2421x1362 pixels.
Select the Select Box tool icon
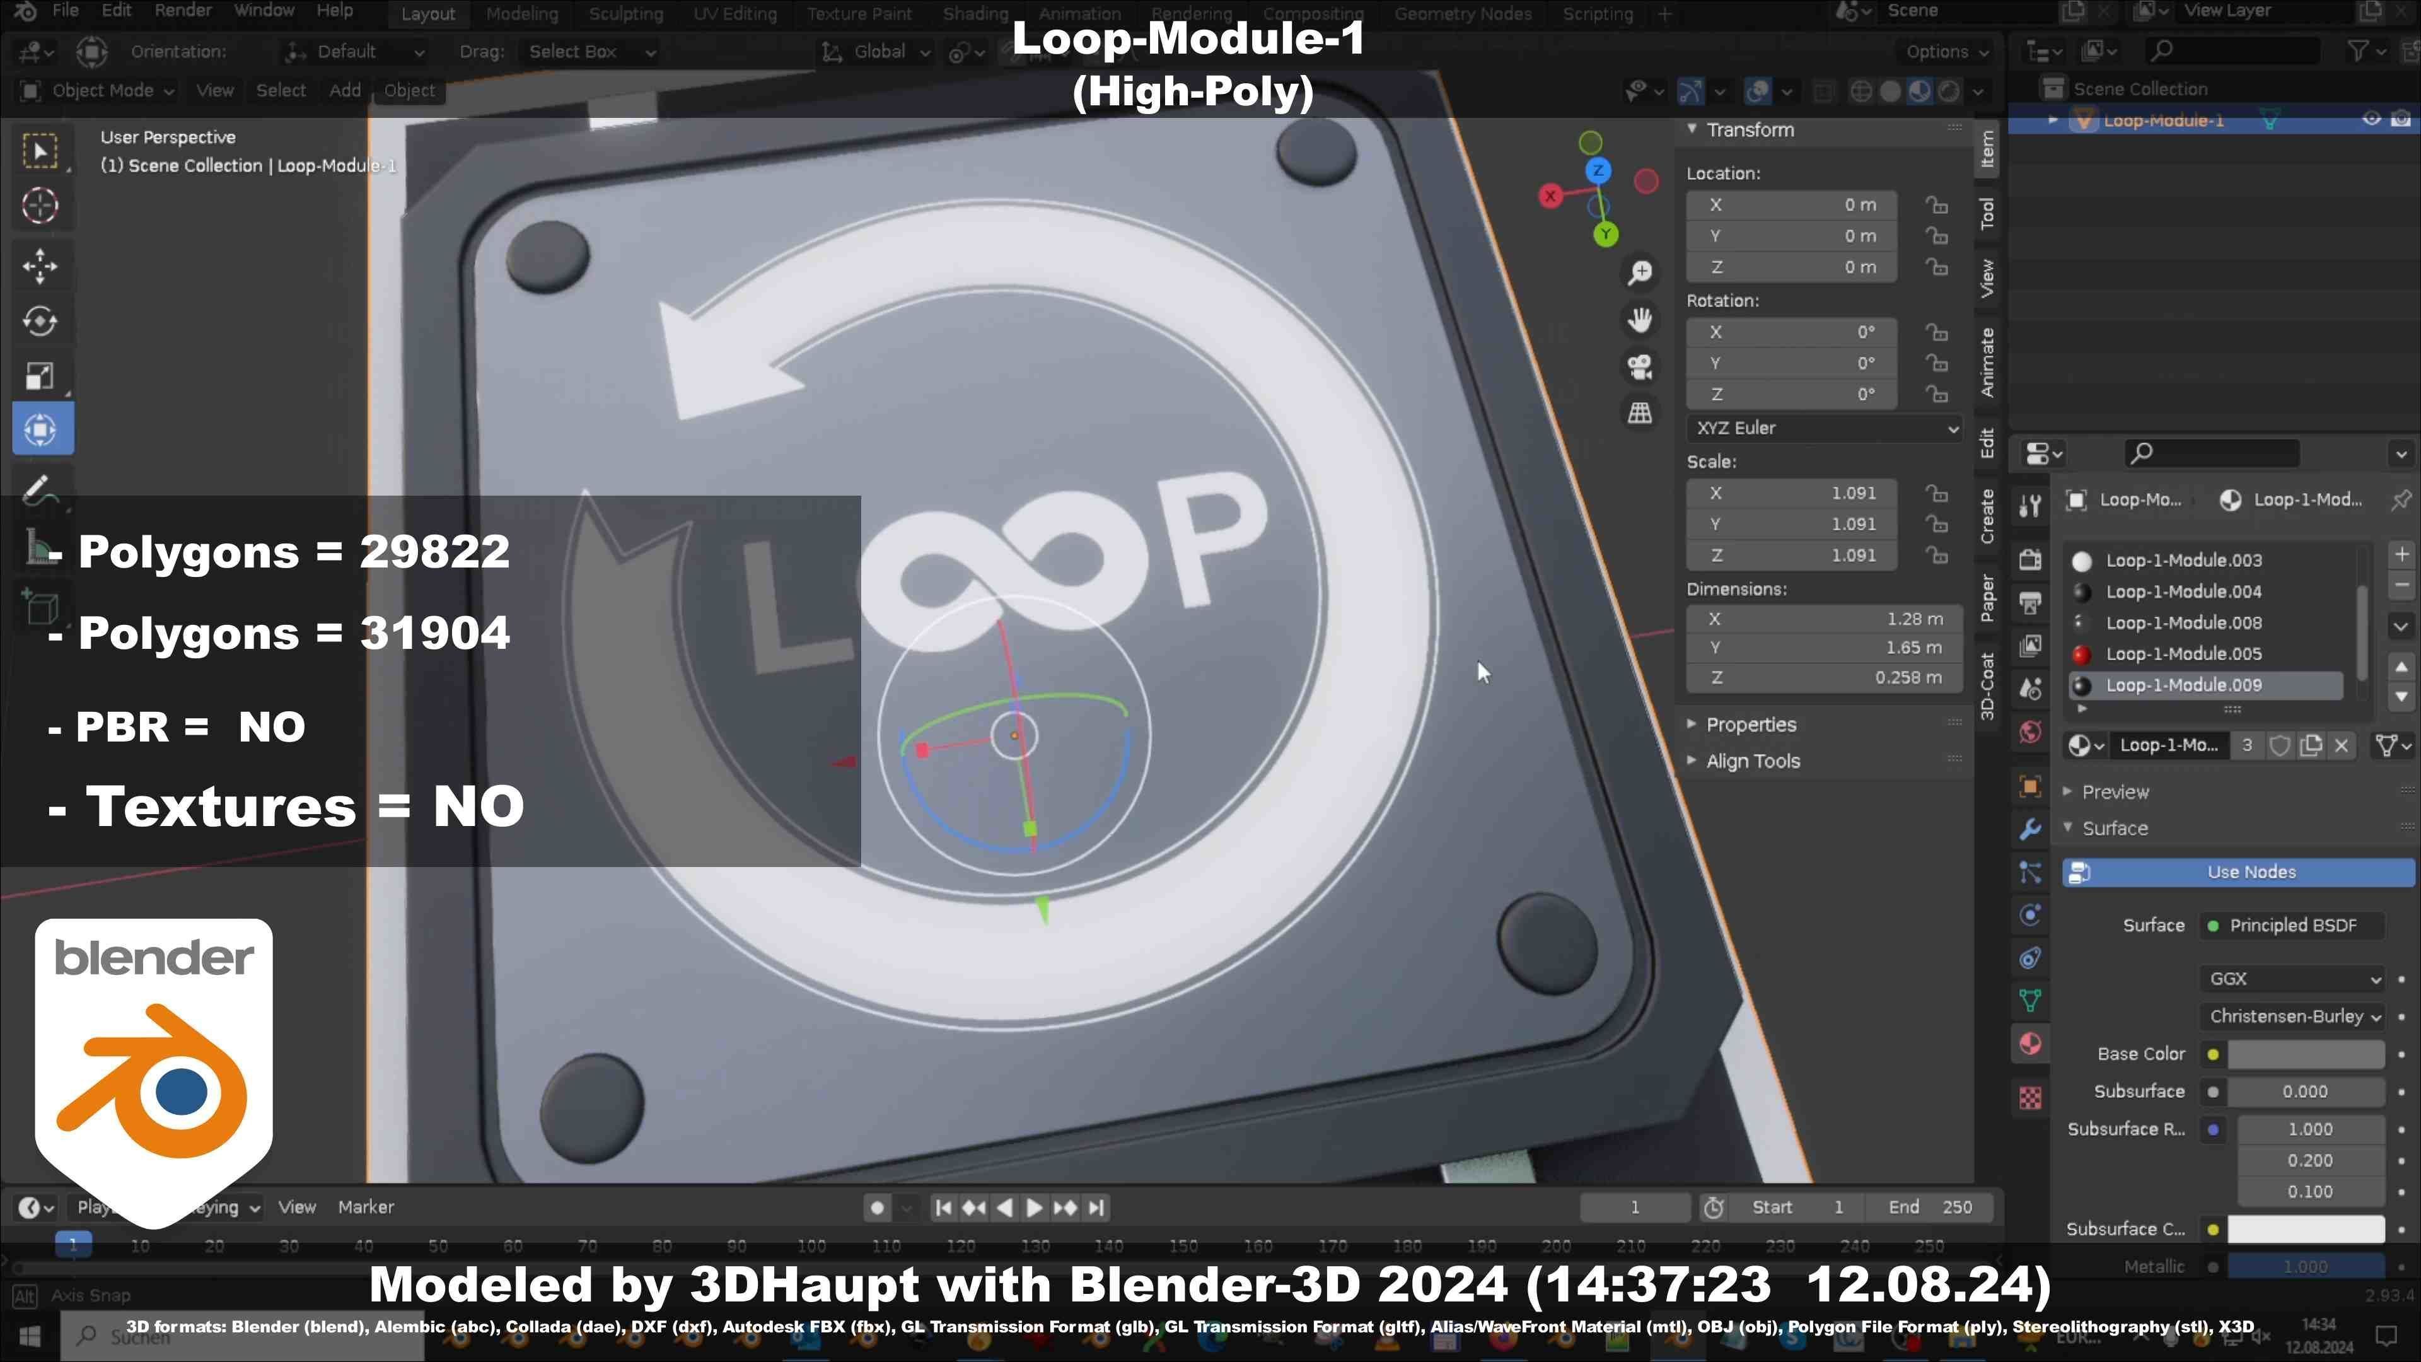click(40, 151)
